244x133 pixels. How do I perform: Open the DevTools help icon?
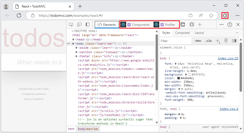(230, 24)
